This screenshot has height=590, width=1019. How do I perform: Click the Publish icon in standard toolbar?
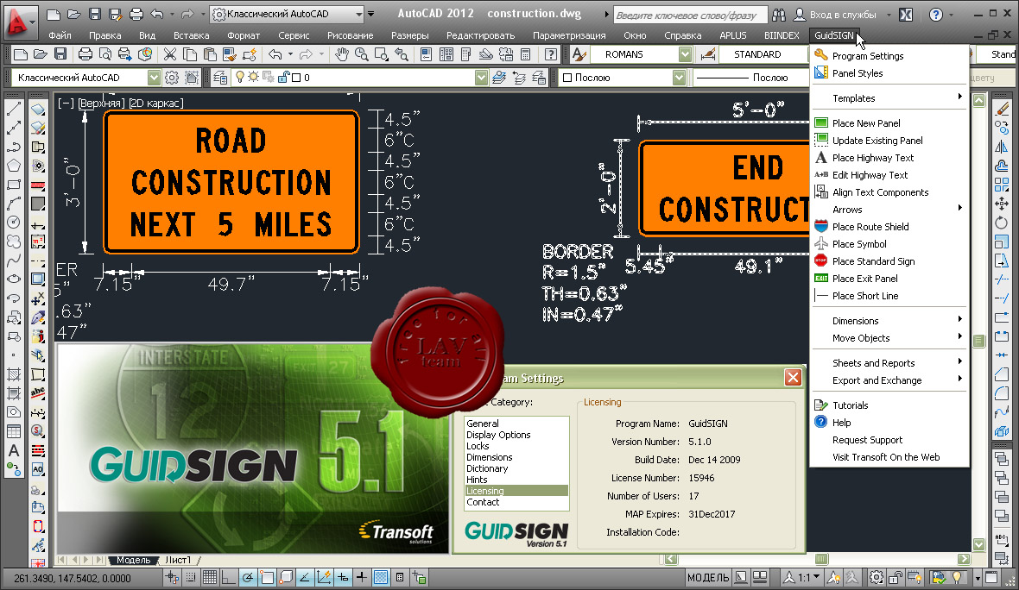point(124,54)
